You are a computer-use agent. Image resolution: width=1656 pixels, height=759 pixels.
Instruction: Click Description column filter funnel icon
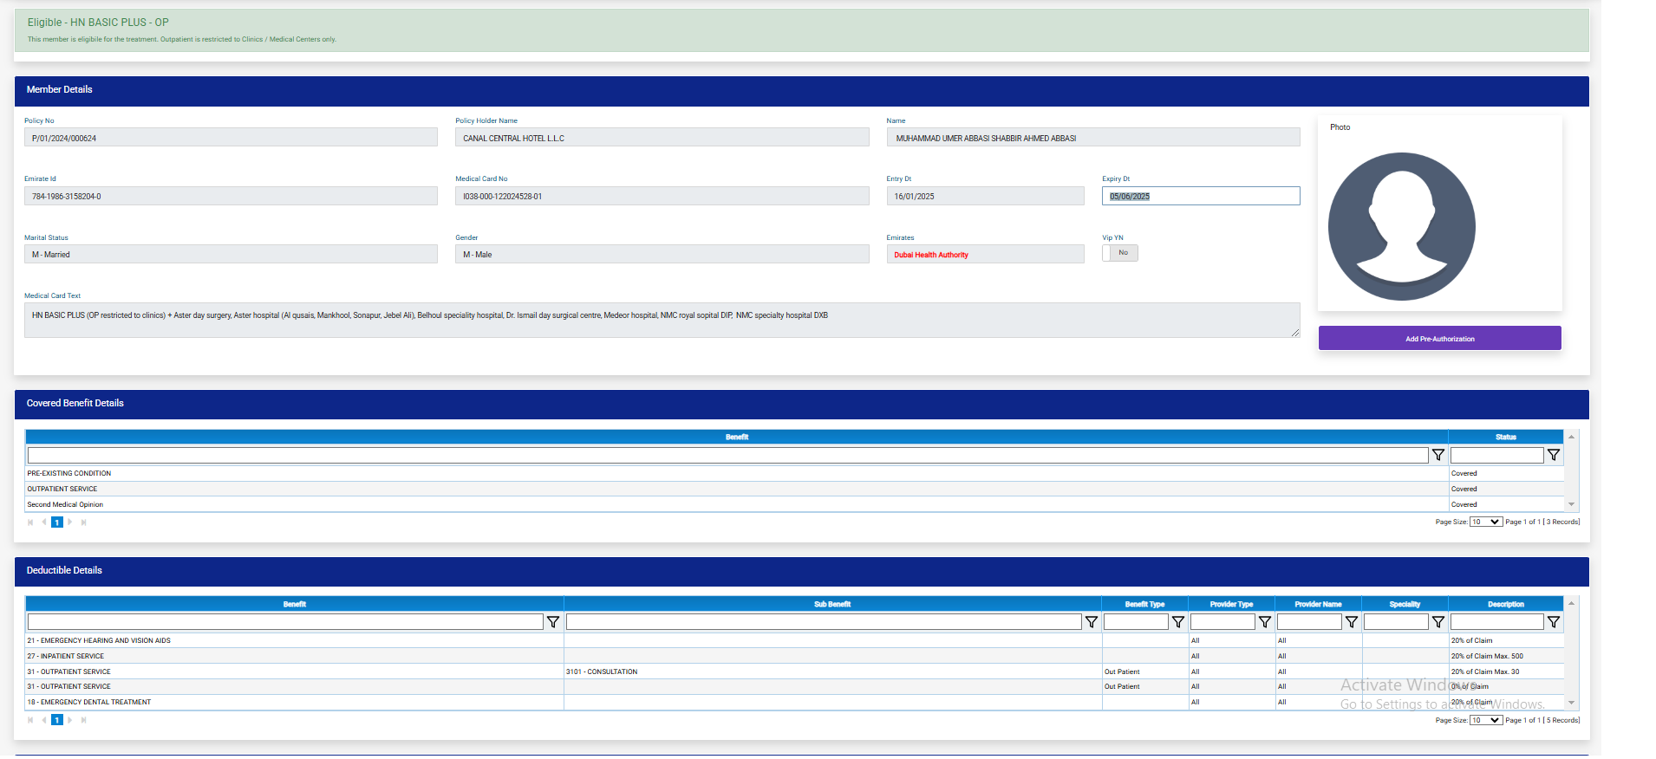click(x=1553, y=622)
